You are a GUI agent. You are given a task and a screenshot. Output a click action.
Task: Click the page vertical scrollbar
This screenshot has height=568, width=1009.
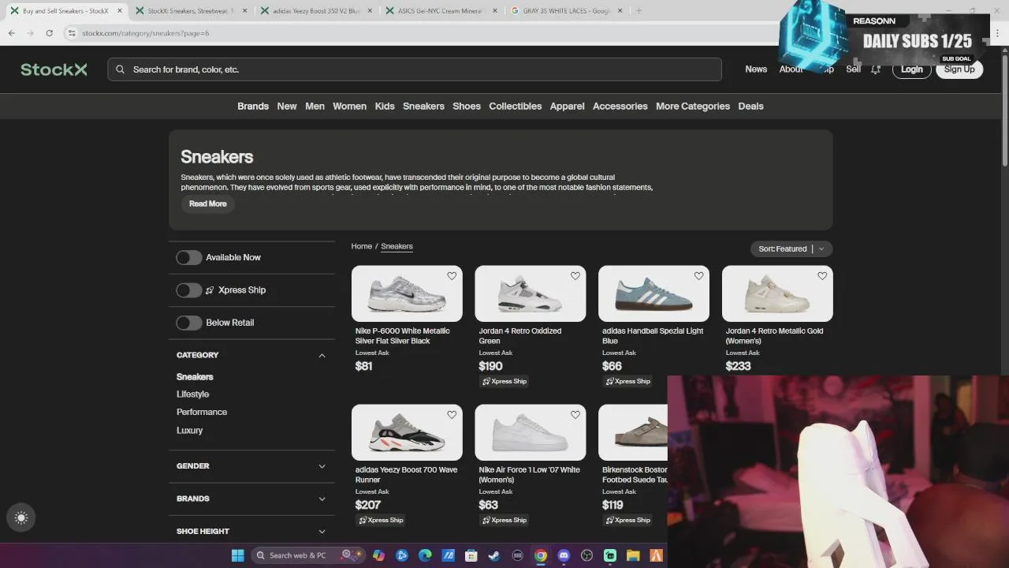pyautogui.click(x=1004, y=110)
